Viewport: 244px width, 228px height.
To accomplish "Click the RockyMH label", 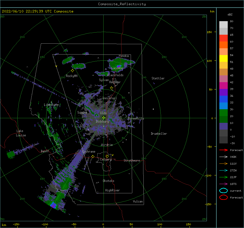I will pyautogui.click(x=72, y=76).
